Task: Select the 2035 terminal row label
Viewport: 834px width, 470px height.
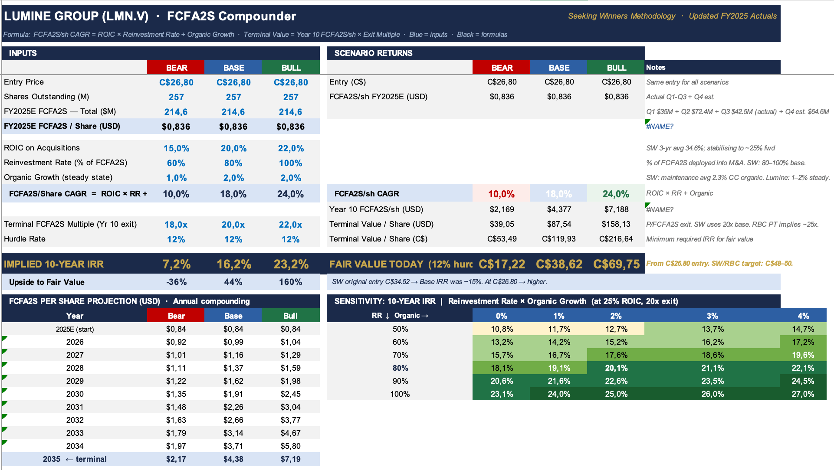Action: pos(75,459)
